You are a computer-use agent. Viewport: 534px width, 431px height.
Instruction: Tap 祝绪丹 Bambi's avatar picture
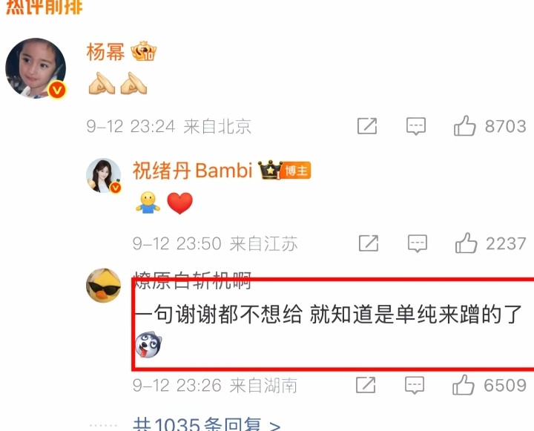(x=104, y=176)
